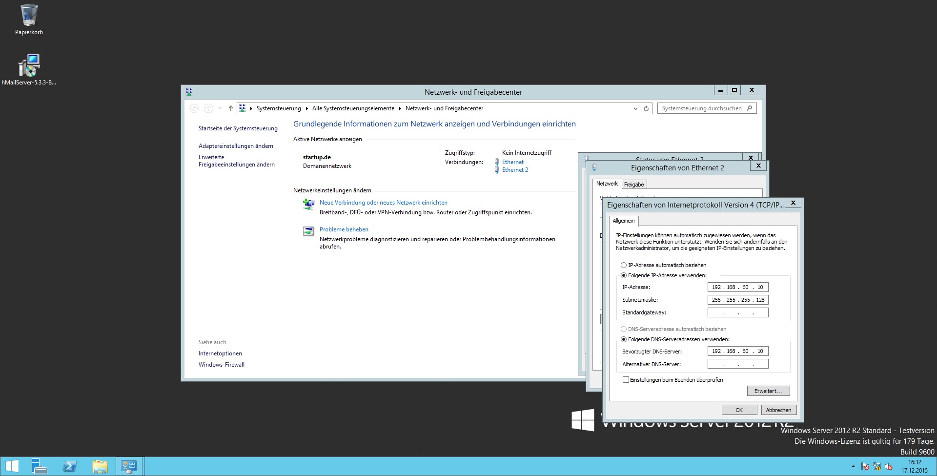Select Folgende IP-Adresse verwenden
The height and width of the screenshot is (476, 937).
(663, 275)
